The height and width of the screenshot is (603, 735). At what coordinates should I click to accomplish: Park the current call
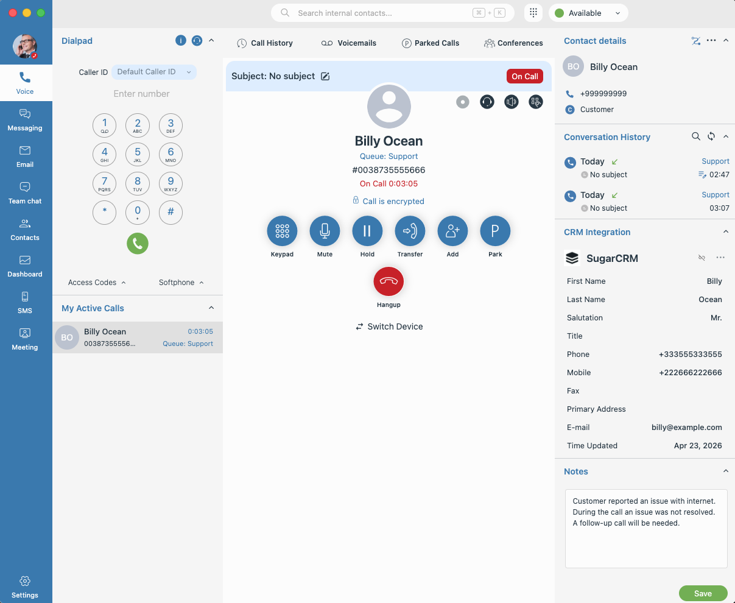[x=495, y=231]
